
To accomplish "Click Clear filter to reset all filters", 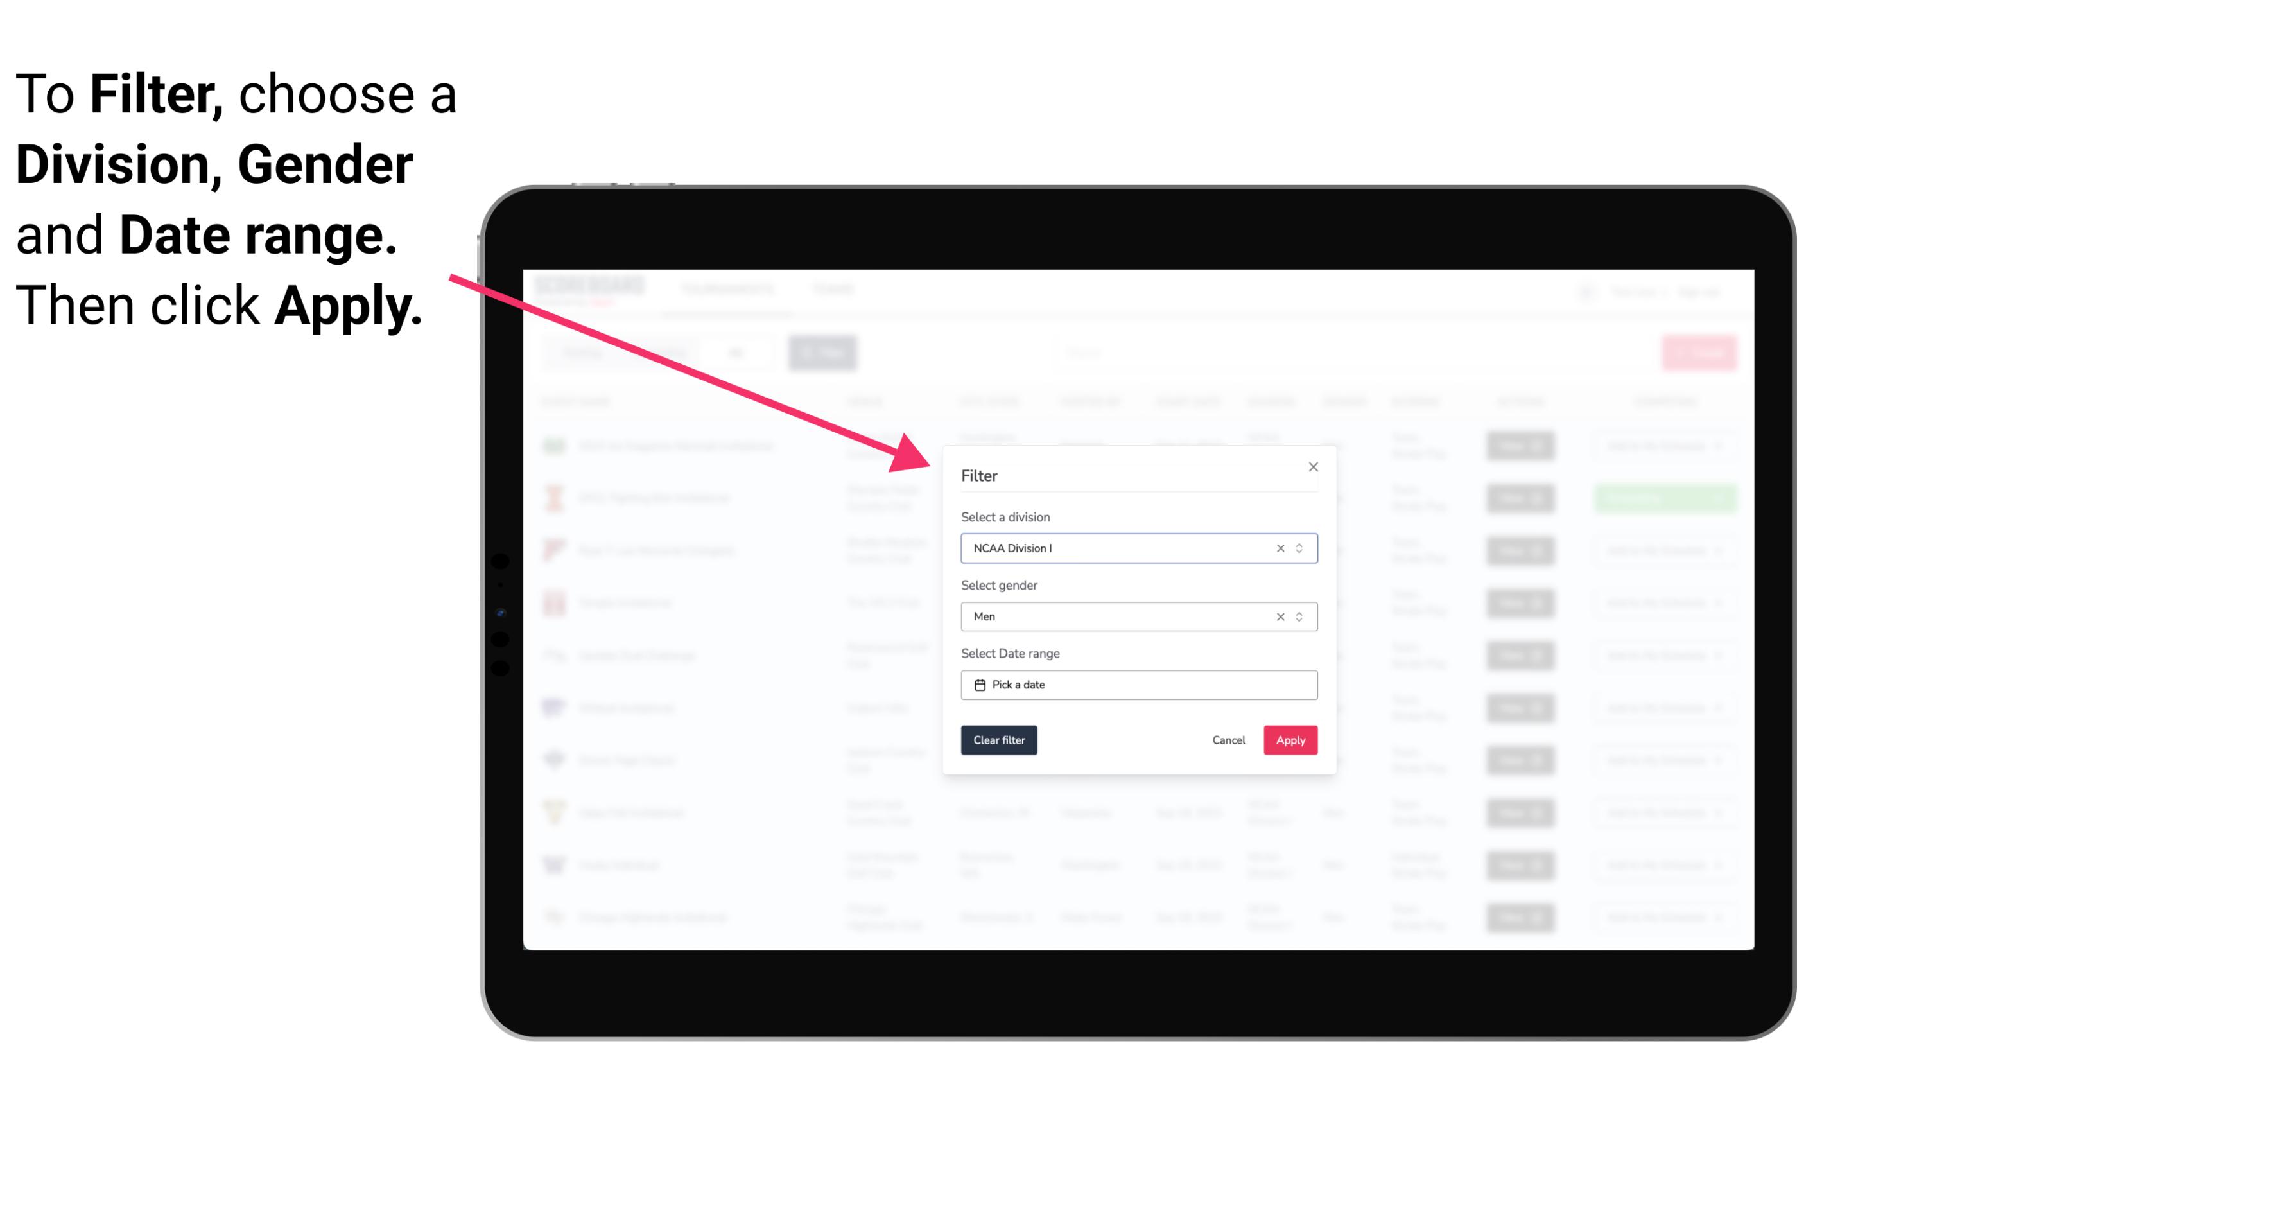I will coord(999,740).
